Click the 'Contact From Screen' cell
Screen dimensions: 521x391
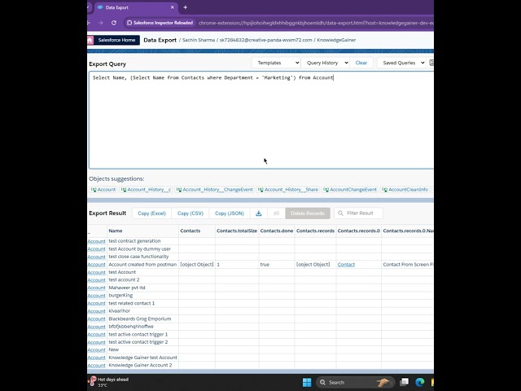(408, 265)
